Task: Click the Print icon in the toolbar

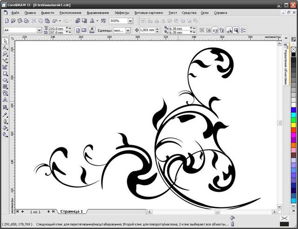Action: 27,20
